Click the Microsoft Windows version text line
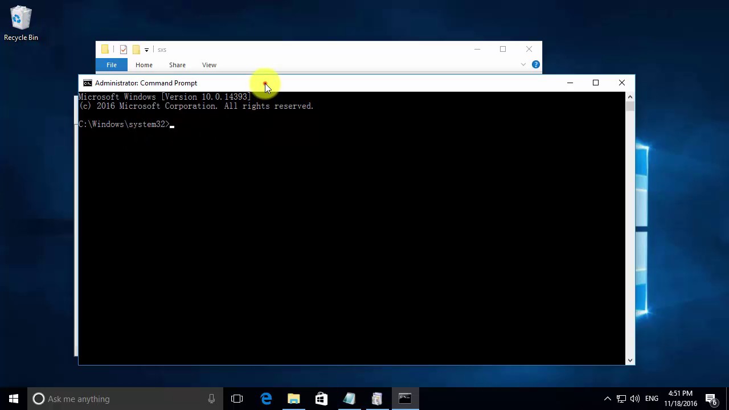The width and height of the screenshot is (729, 410). 165,97
